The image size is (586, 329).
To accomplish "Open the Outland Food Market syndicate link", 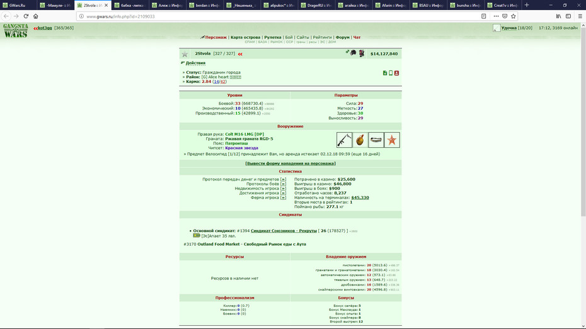I will click(251, 244).
